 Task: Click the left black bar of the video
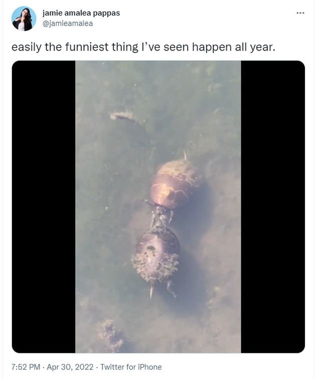pyautogui.click(x=44, y=207)
